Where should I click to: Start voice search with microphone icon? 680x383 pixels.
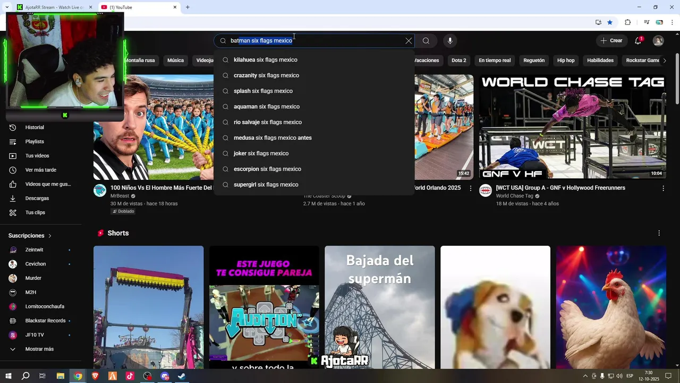[x=450, y=41]
